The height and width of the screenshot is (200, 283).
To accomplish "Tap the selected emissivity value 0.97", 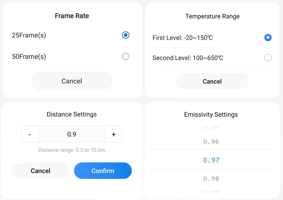I will pos(211,160).
